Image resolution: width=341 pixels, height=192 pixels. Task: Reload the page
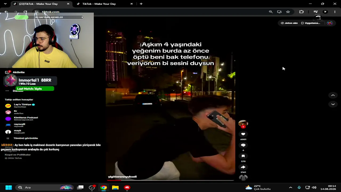[x=25, y=12]
